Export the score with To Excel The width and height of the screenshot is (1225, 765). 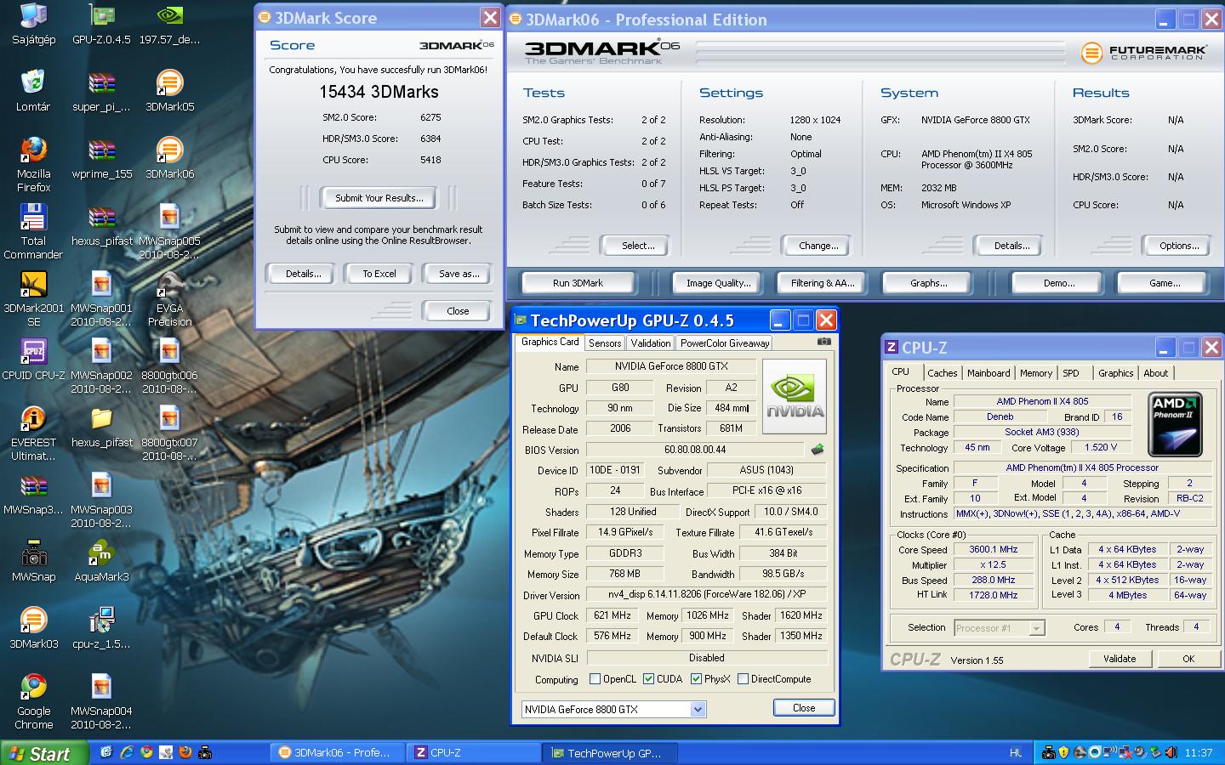[x=379, y=274]
